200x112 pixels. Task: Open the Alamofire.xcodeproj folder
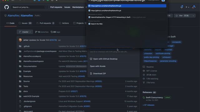pos(32,56)
